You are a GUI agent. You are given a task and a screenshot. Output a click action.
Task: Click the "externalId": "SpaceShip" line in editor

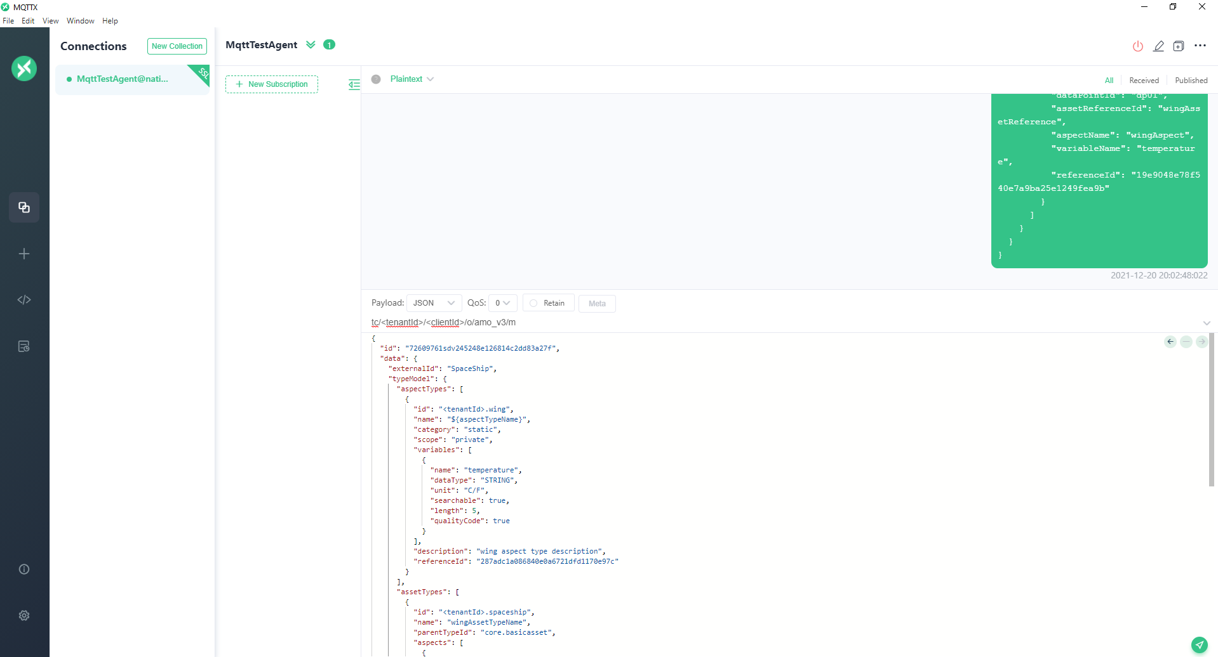[x=442, y=368]
